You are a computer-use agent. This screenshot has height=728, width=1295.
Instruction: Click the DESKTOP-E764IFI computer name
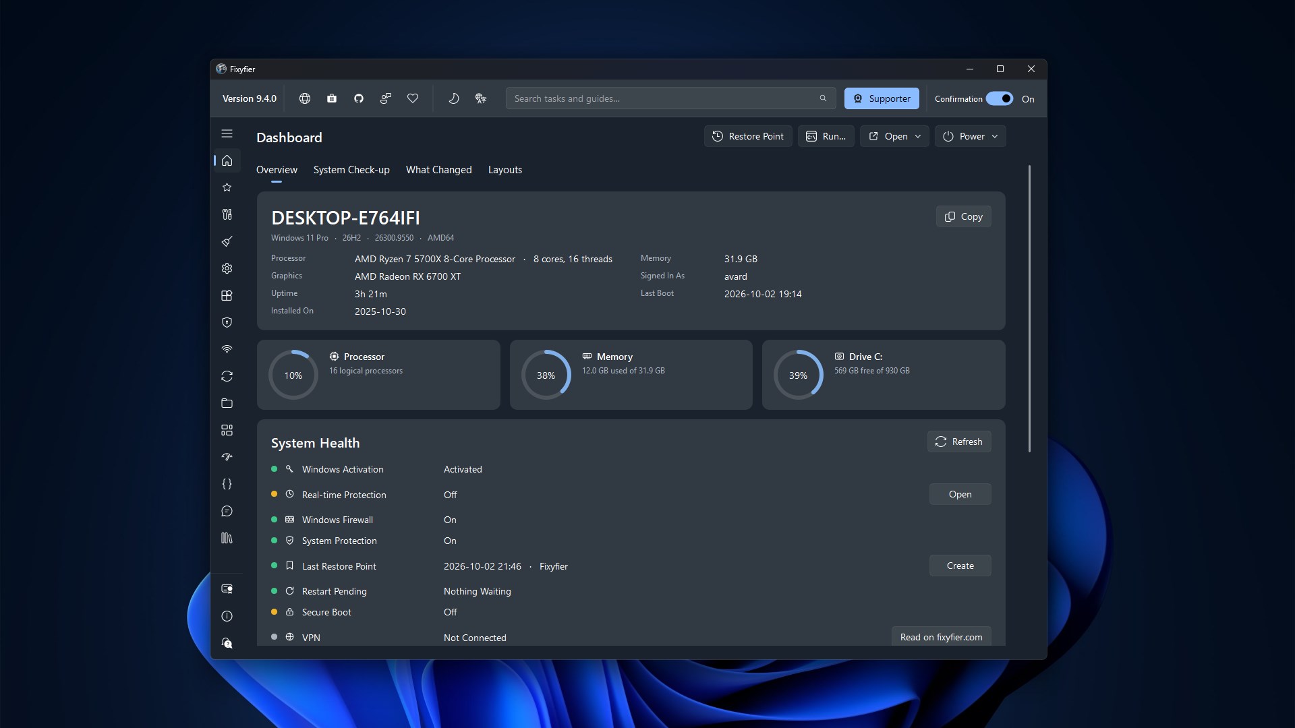click(x=345, y=218)
